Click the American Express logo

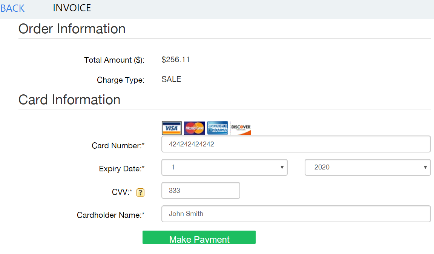pos(218,128)
